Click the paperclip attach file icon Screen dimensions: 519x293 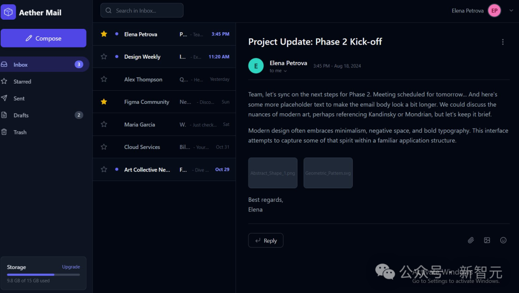(470, 241)
